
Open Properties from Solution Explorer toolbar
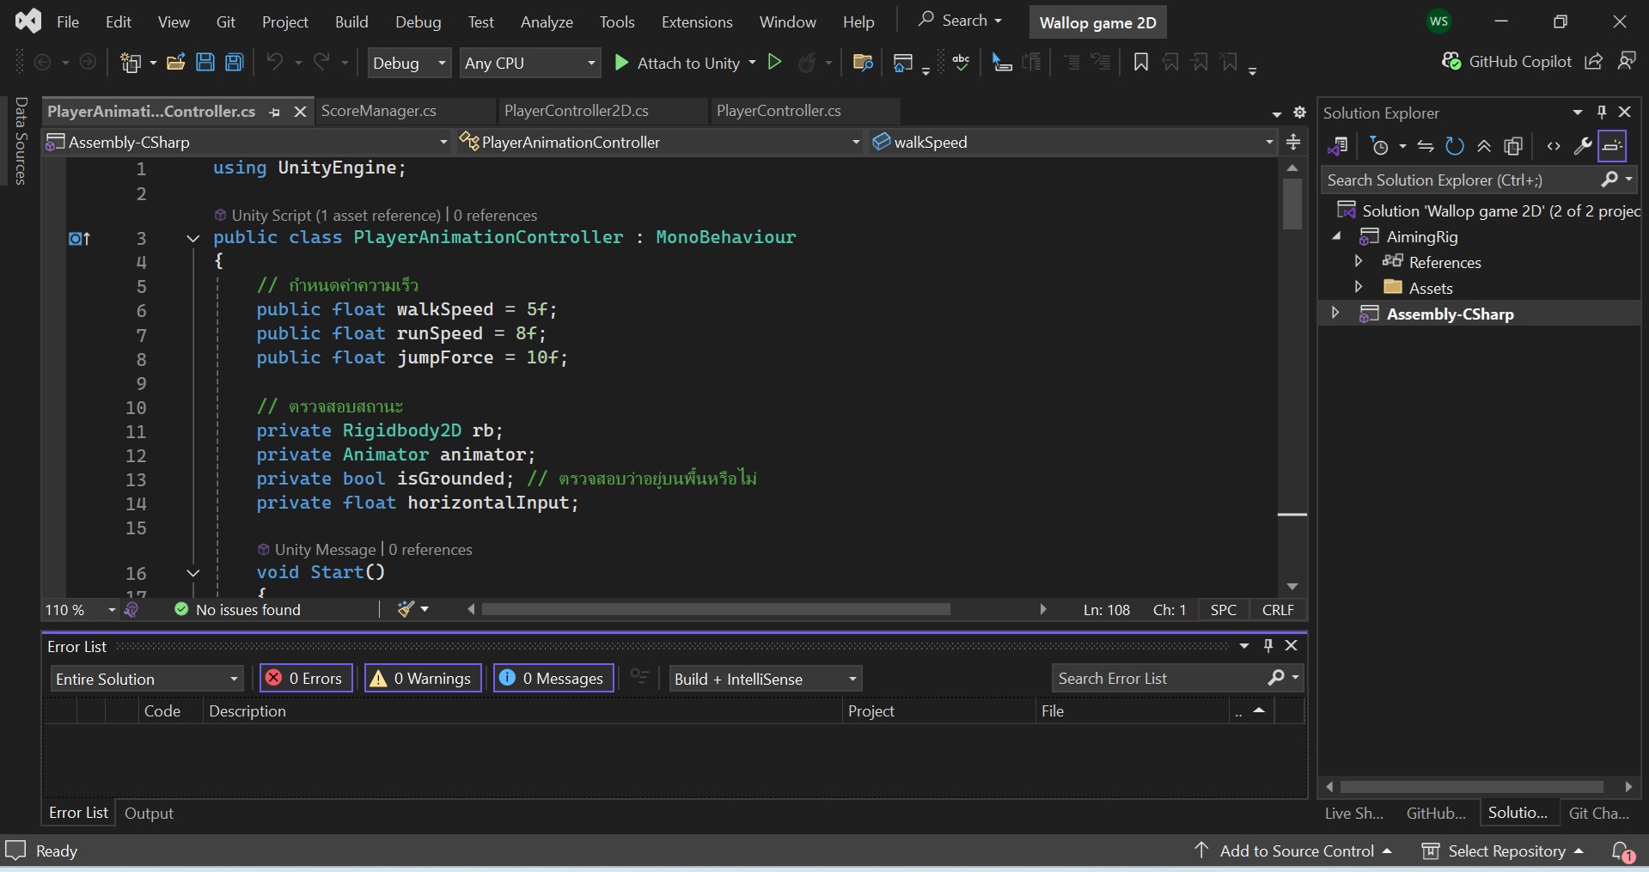pyautogui.click(x=1584, y=146)
